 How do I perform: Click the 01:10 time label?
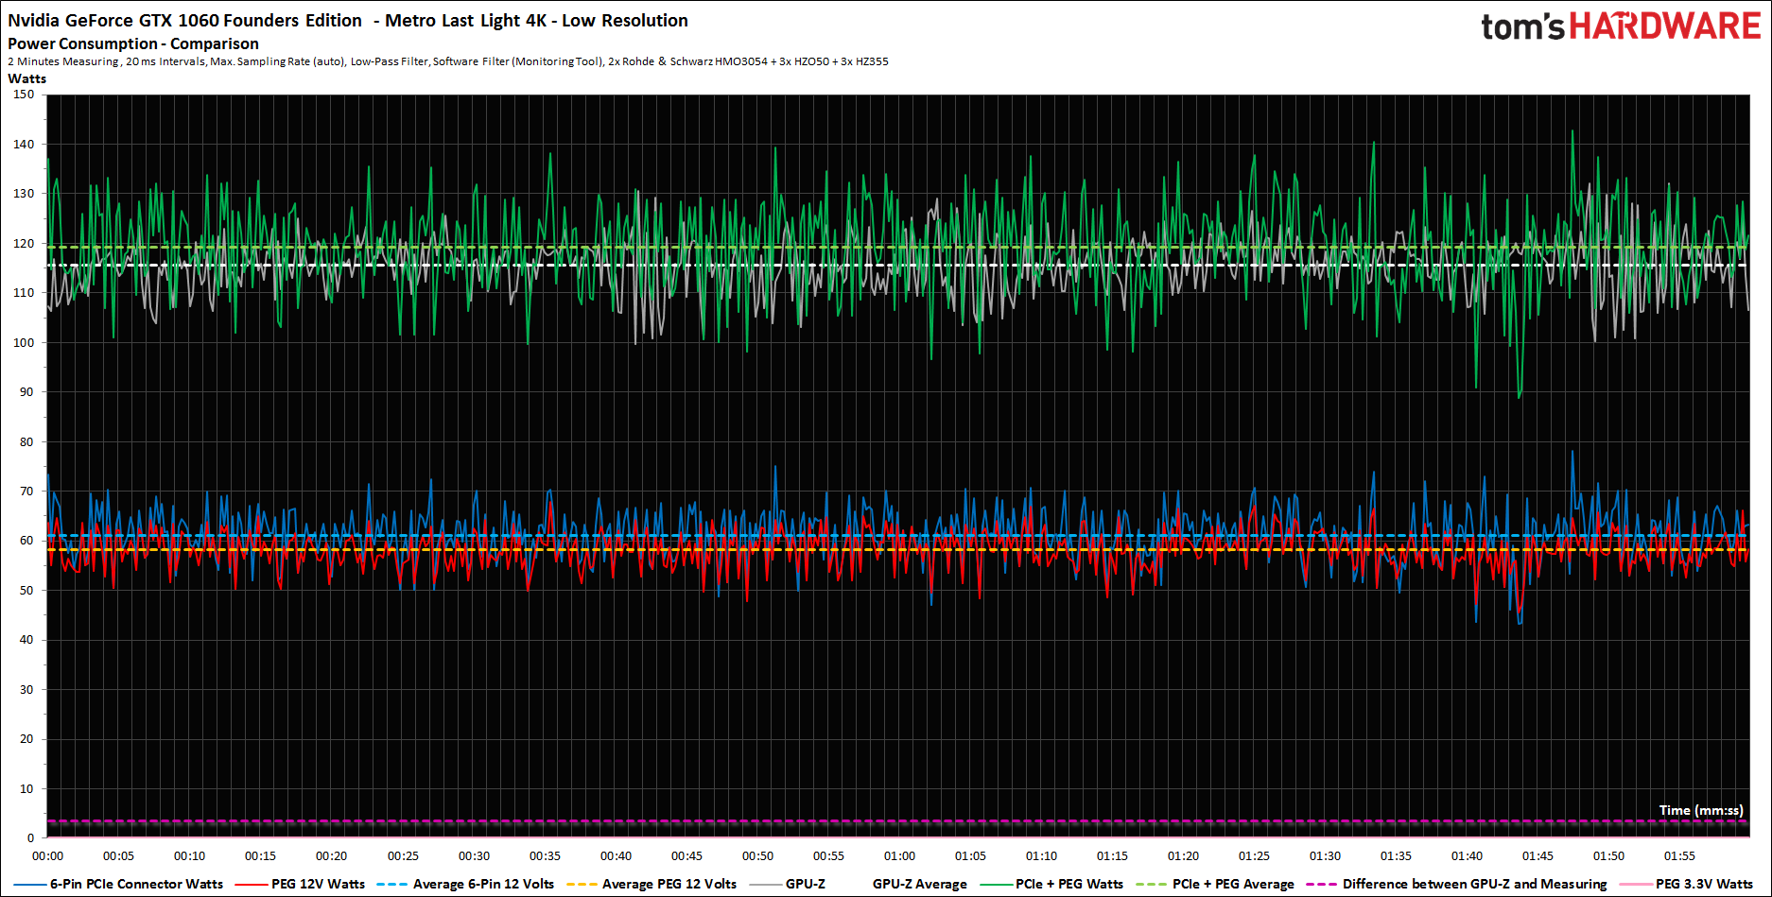1041,856
